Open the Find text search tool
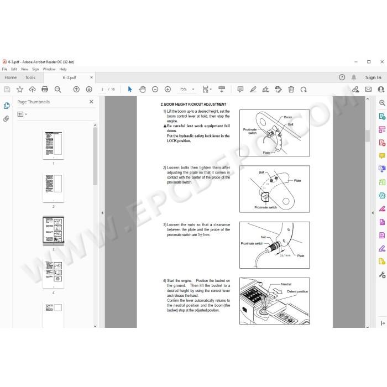This screenshot has height=387, width=387. (x=57, y=90)
